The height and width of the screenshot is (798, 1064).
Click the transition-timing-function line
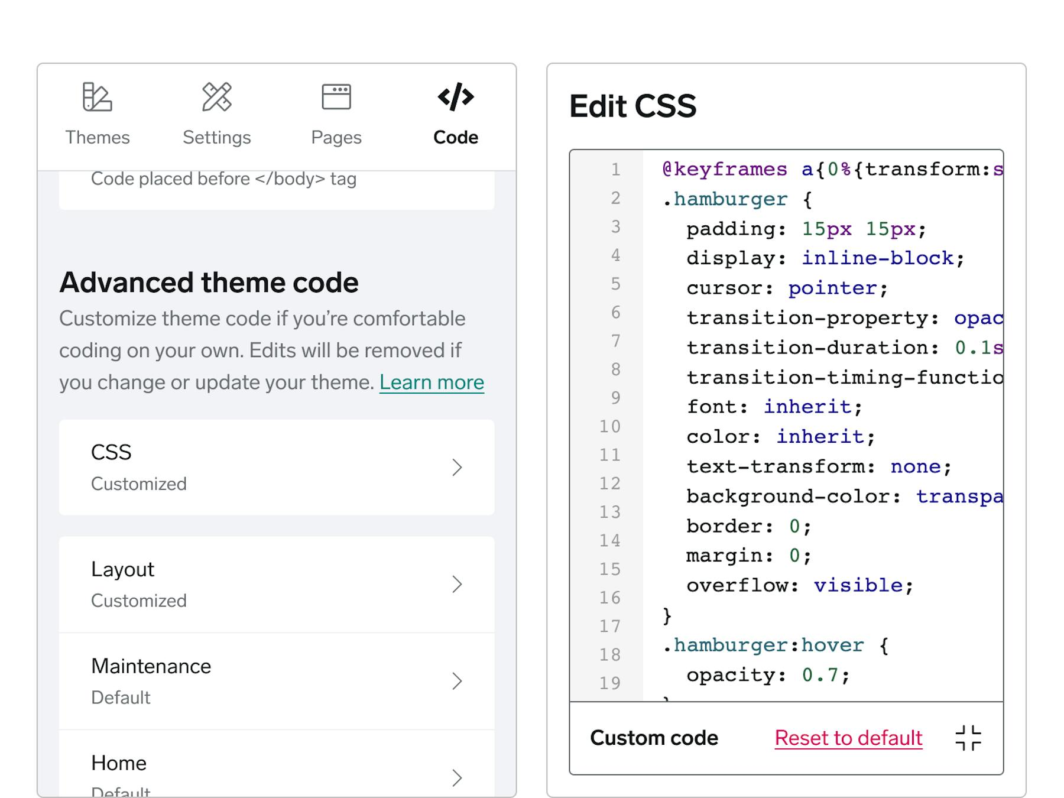(844, 377)
